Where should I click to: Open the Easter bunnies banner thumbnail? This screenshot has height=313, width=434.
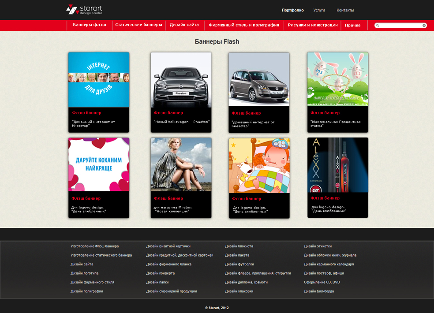338,79
